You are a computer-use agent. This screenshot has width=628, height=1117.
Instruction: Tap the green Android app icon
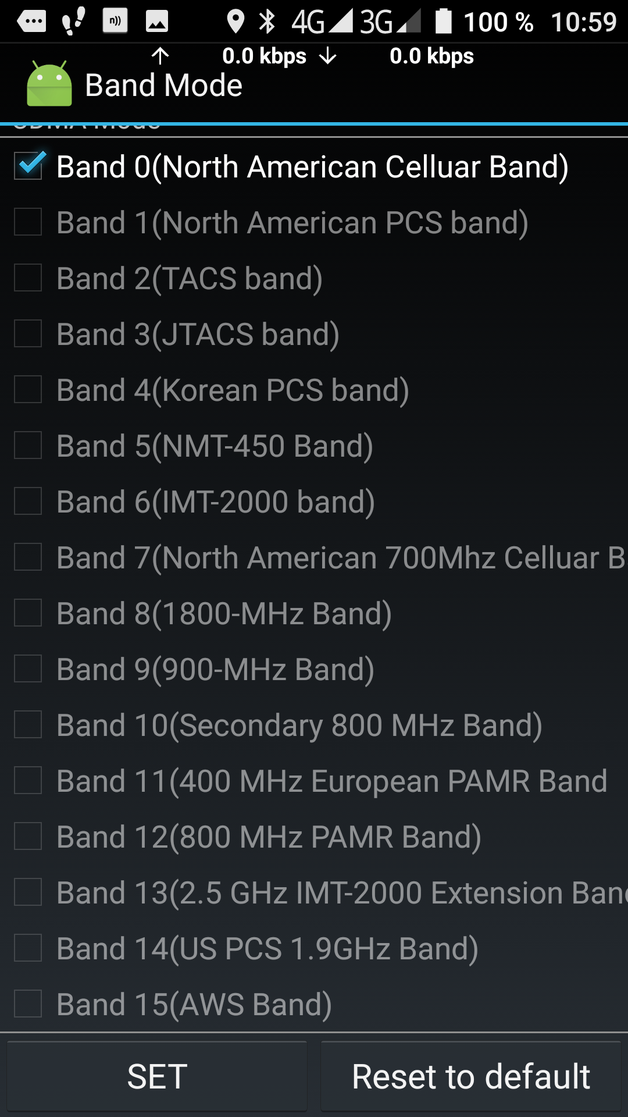[x=49, y=85]
